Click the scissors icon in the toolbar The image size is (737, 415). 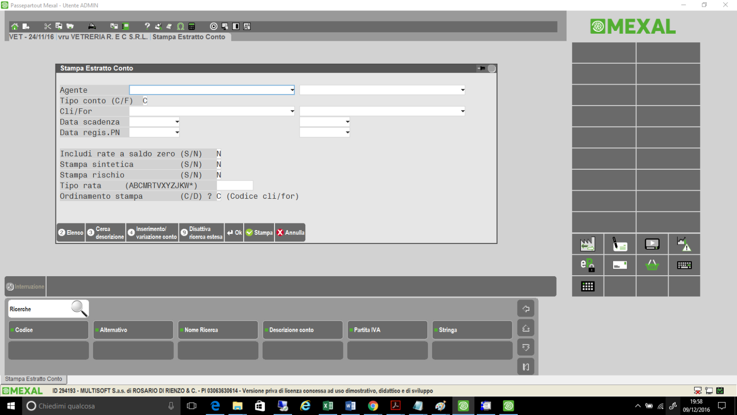(47, 27)
